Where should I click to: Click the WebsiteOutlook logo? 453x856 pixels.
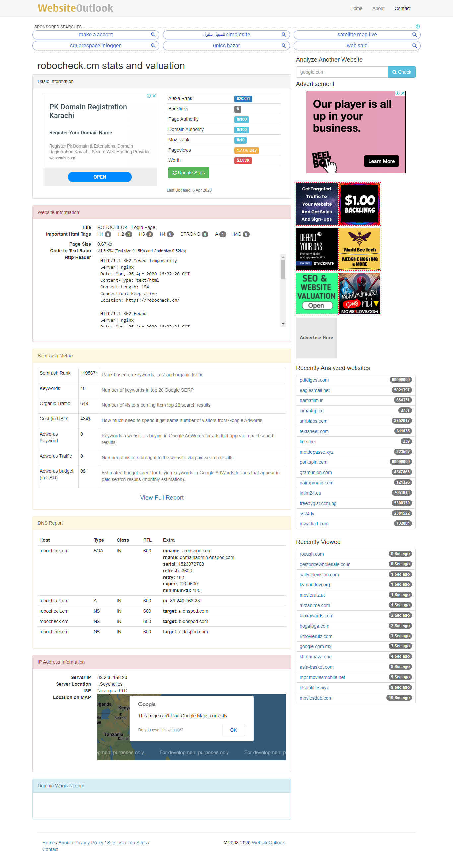coord(75,8)
